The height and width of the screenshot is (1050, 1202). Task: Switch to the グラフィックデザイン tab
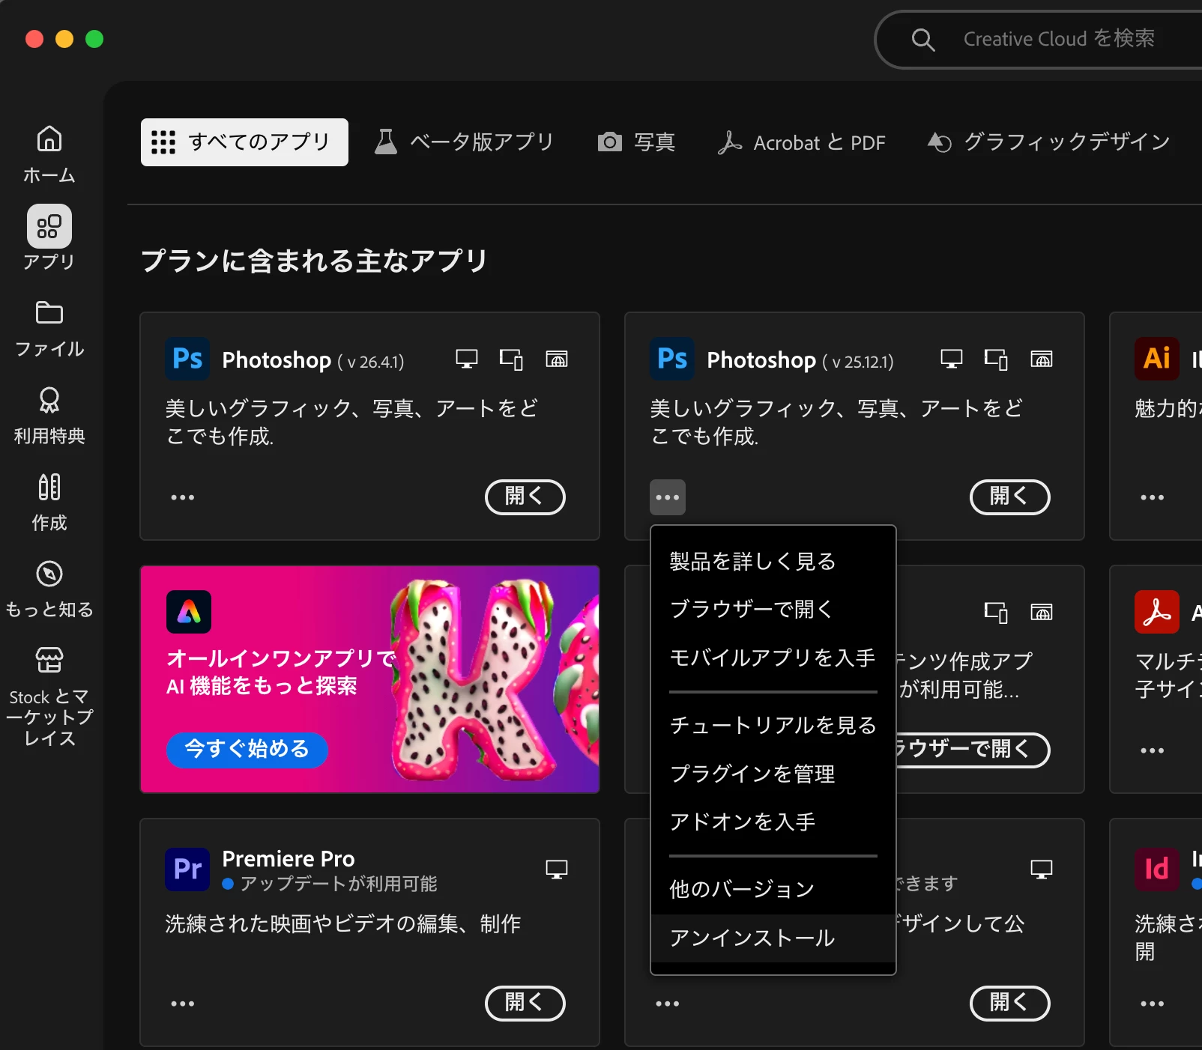[1048, 142]
